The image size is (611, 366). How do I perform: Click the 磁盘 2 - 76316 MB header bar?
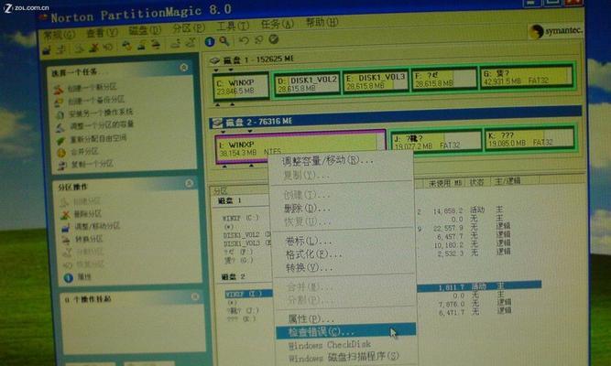(x=396, y=117)
